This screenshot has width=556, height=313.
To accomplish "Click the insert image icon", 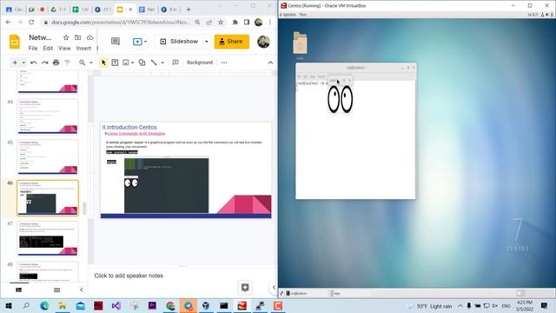I will click(x=126, y=63).
